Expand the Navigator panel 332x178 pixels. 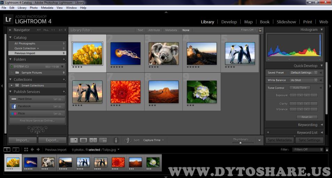tap(10, 30)
